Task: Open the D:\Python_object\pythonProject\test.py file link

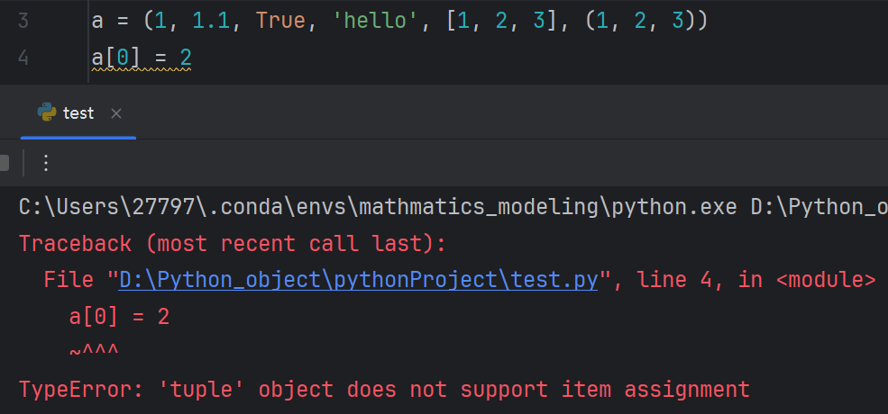Action: pos(359,281)
